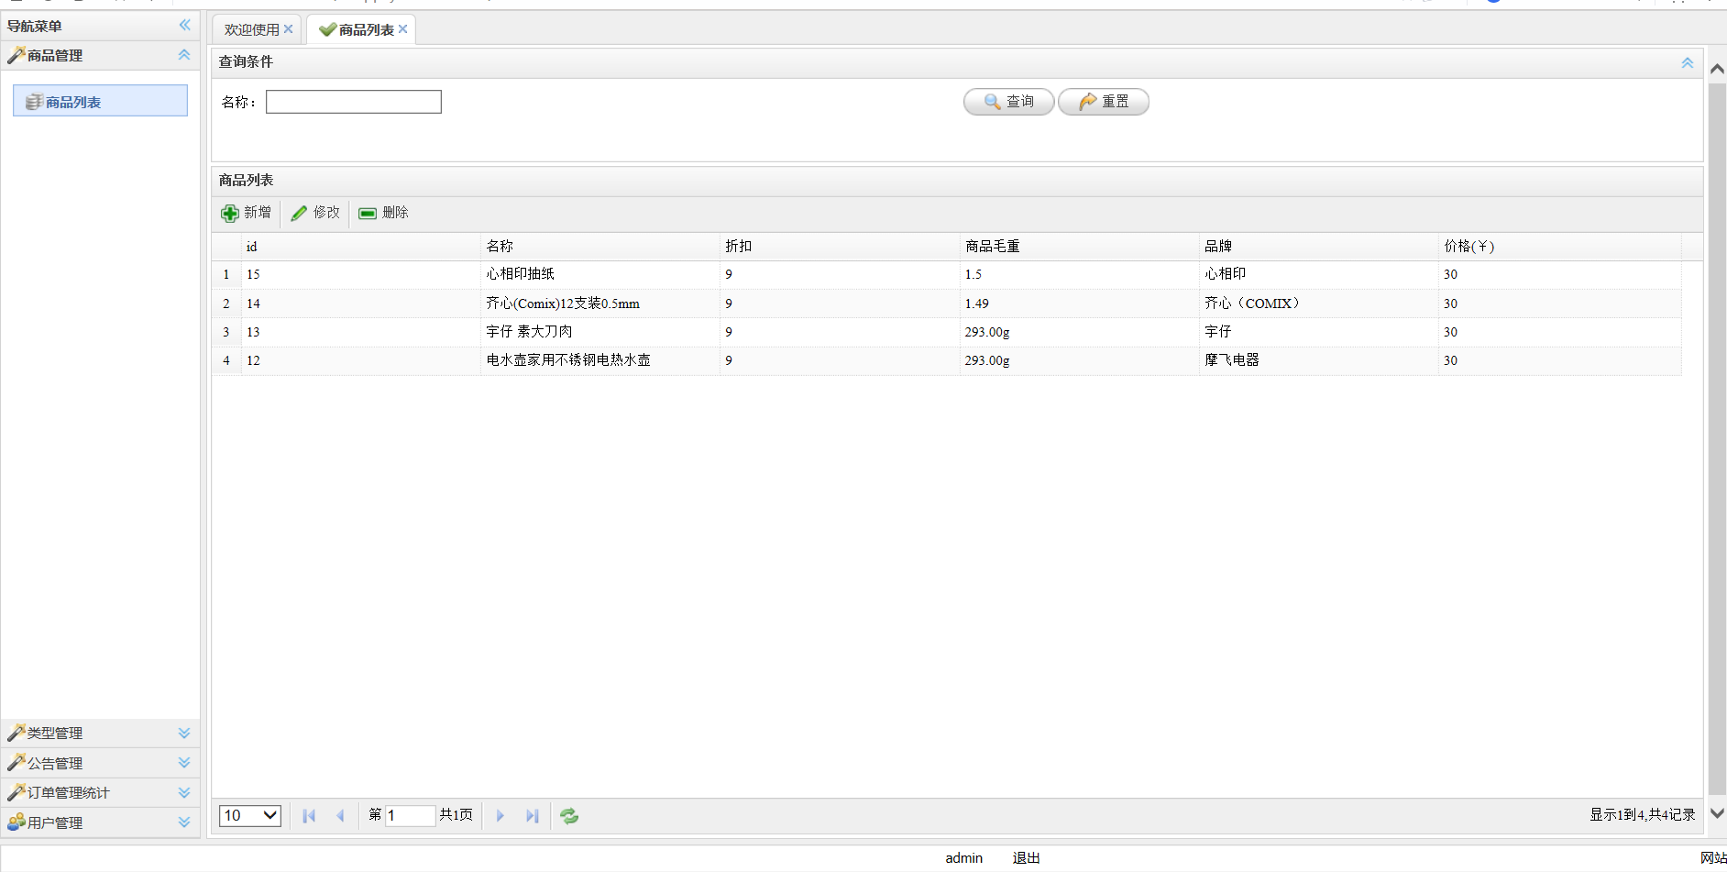Go to the last page arrow
This screenshot has width=1727, height=872.
pos(532,816)
